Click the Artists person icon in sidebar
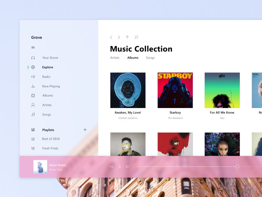The width and height of the screenshot is (262, 197). coord(33,105)
